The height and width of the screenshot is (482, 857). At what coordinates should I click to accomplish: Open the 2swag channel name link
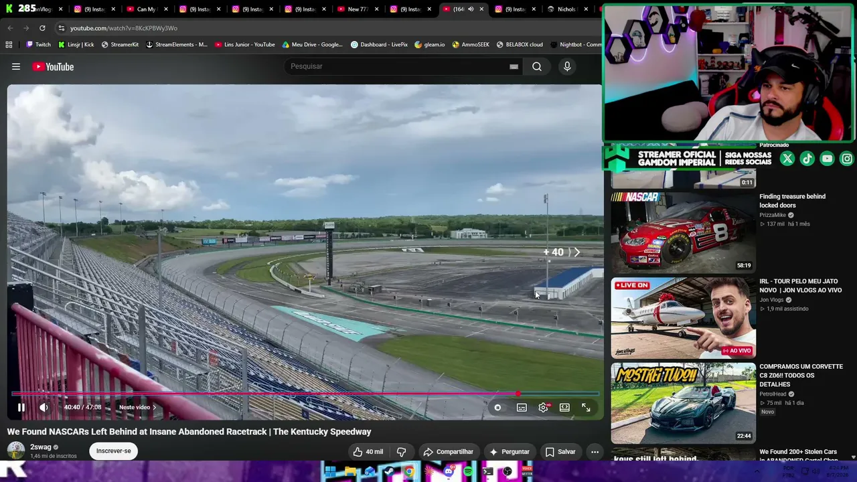pos(41,447)
